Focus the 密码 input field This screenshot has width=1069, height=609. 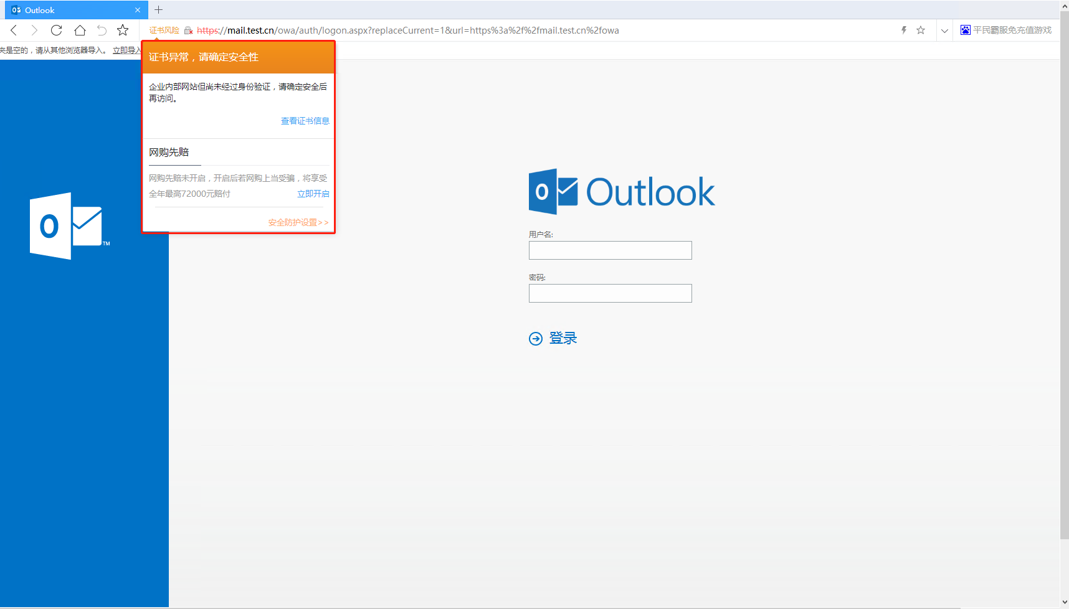pyautogui.click(x=611, y=293)
